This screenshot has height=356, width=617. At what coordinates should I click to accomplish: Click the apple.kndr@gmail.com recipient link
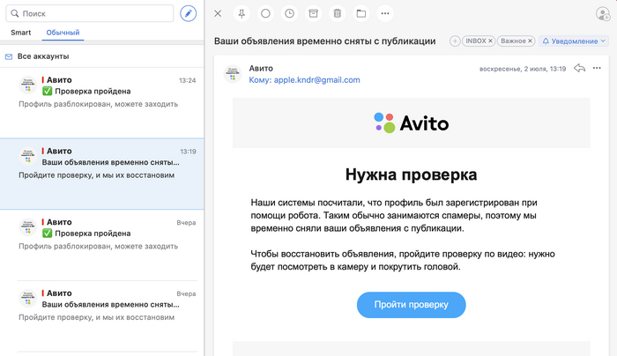pyautogui.click(x=316, y=79)
